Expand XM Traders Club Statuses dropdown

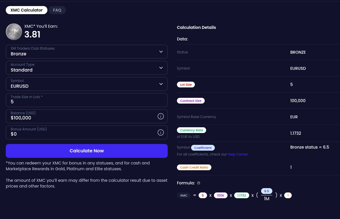87,52
